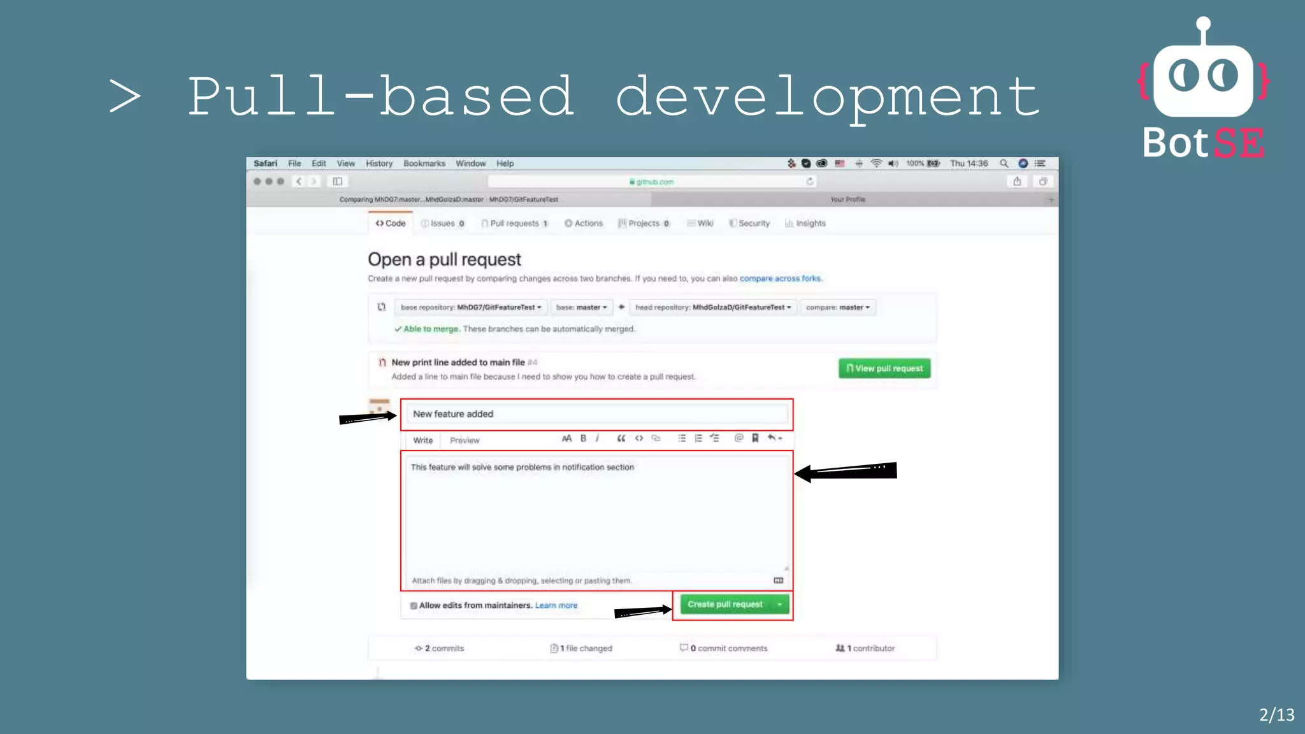Reload the page in address bar
1305x734 pixels.
pos(810,182)
